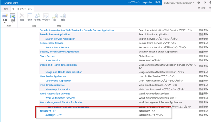
Task: Open the CONTOSO¥administrator user menu
Action: pos(179,3)
